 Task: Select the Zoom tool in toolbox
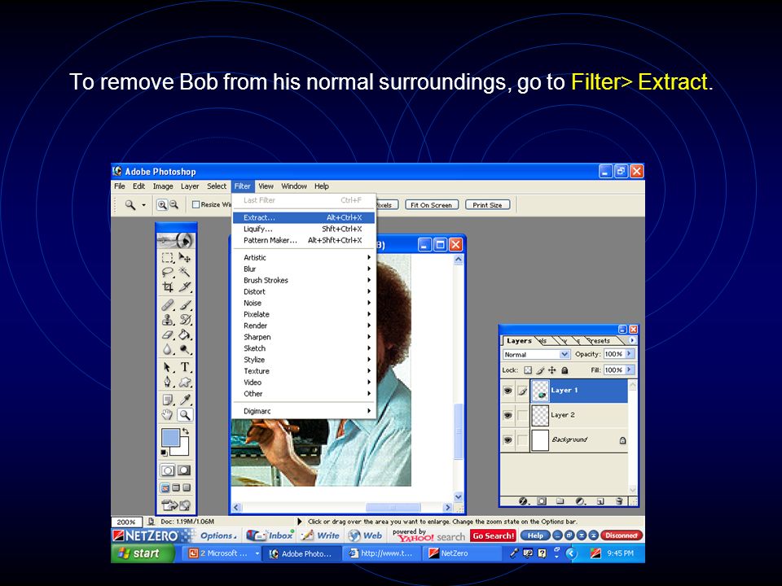point(185,414)
